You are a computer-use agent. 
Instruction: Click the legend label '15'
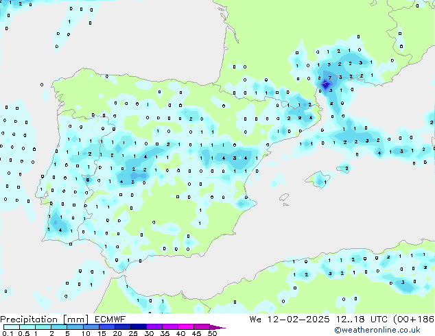coord(102,333)
